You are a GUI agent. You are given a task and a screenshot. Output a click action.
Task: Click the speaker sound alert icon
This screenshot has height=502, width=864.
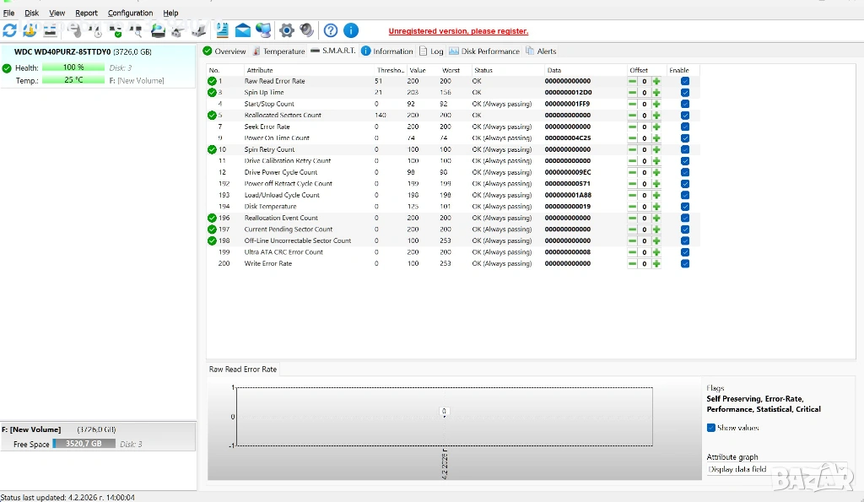(307, 30)
